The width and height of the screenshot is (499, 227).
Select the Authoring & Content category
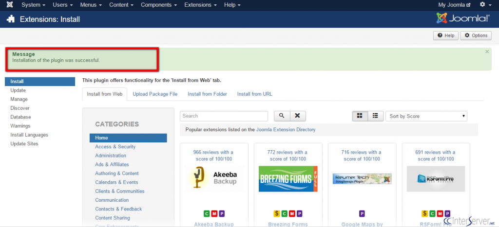point(117,174)
